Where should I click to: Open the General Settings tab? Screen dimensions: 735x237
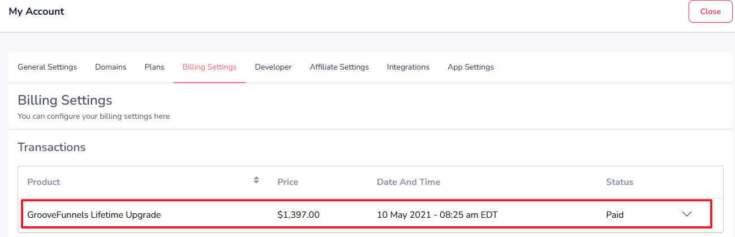(47, 67)
